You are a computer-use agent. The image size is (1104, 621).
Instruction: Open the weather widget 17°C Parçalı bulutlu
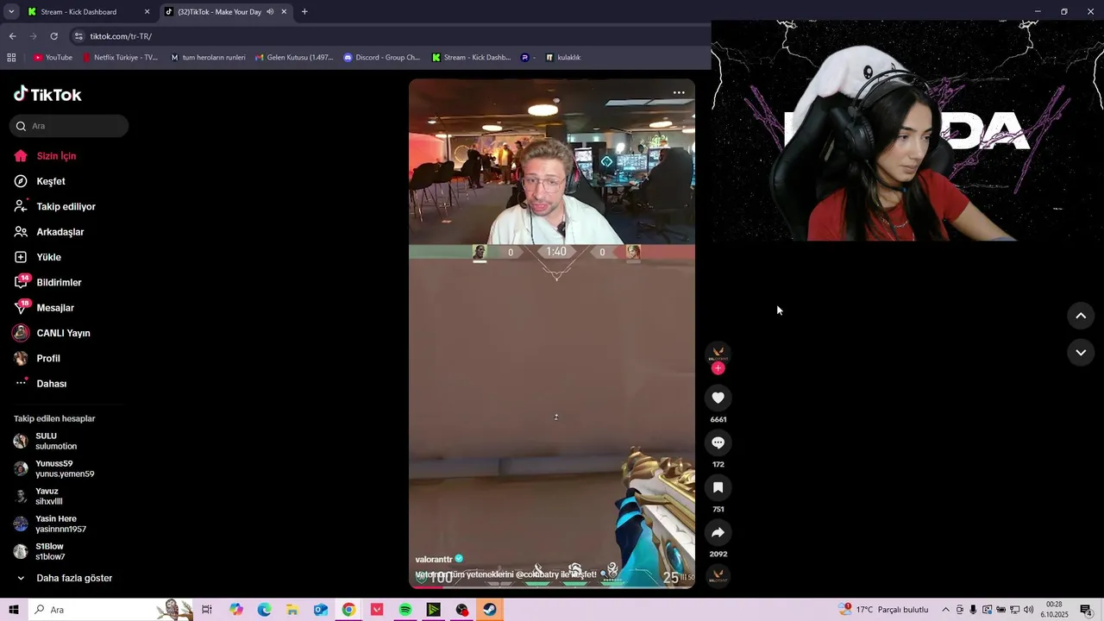885,610
